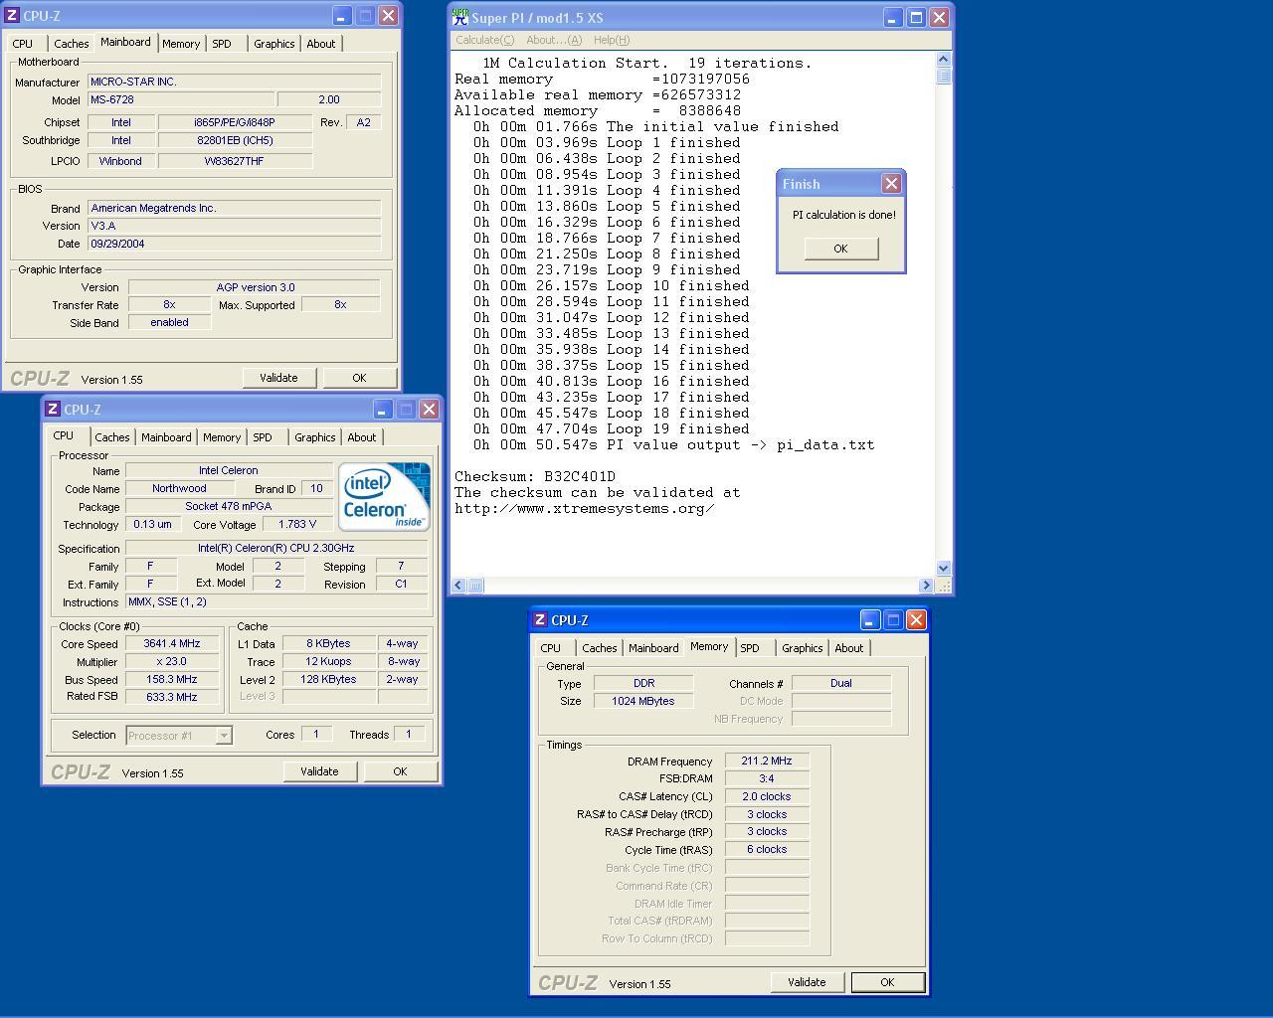
Task: Click the BIOS date 09/29/2004 field
Action: click(x=234, y=244)
